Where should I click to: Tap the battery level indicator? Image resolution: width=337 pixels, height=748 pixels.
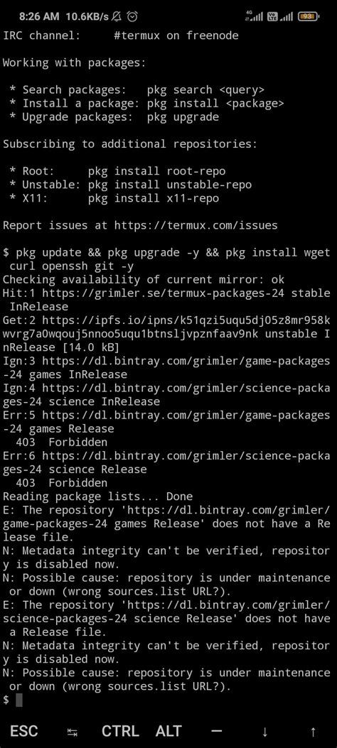point(308,17)
